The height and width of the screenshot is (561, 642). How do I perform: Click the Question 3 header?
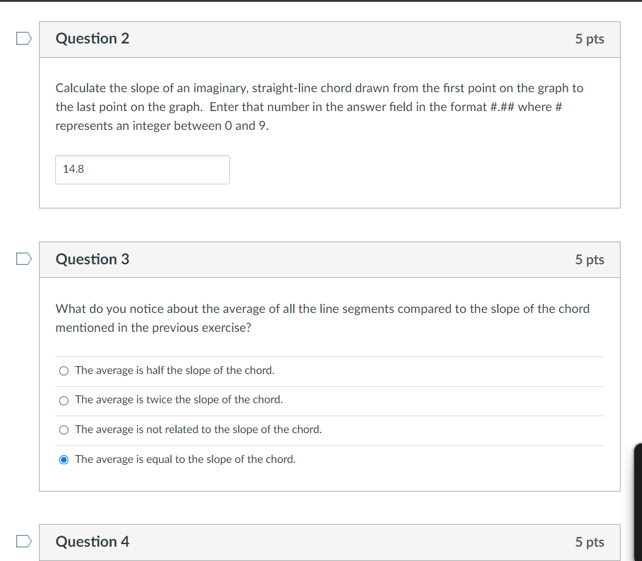[92, 259]
